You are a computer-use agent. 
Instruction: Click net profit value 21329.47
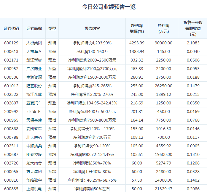point(163,189)
